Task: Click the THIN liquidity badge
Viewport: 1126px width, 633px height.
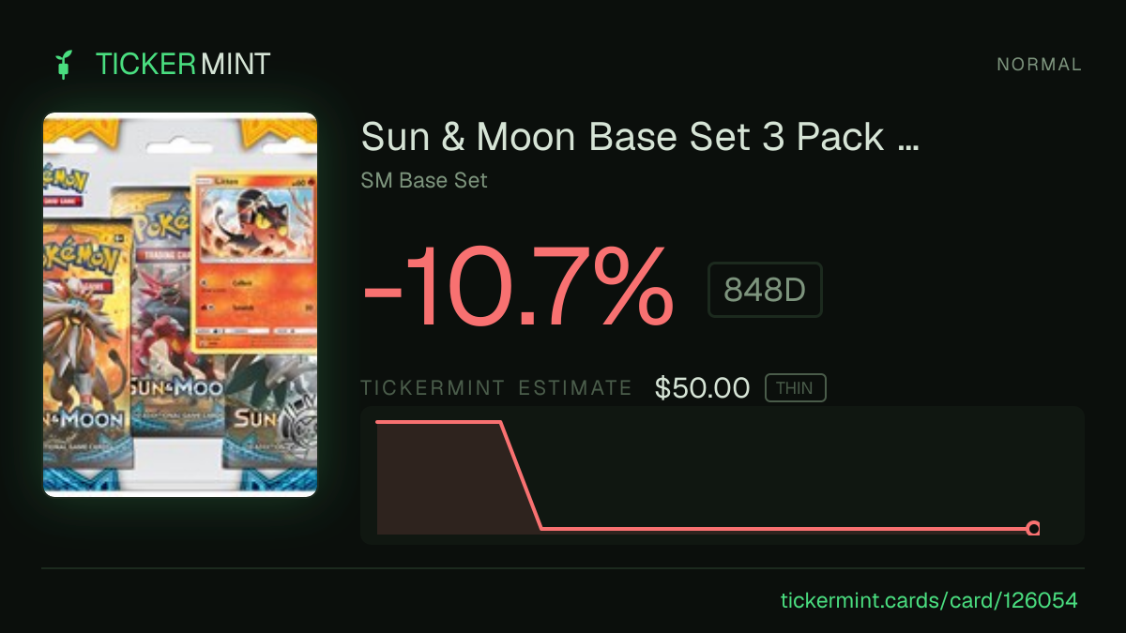Action: [x=795, y=388]
